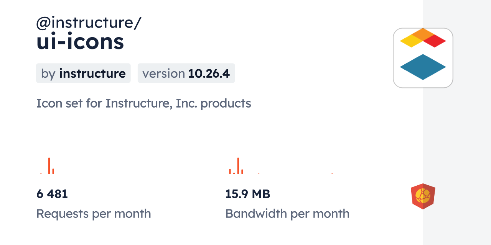Click the tallest bar in requests chart
Image resolution: width=491 pixels, height=245 pixels.
49,166
